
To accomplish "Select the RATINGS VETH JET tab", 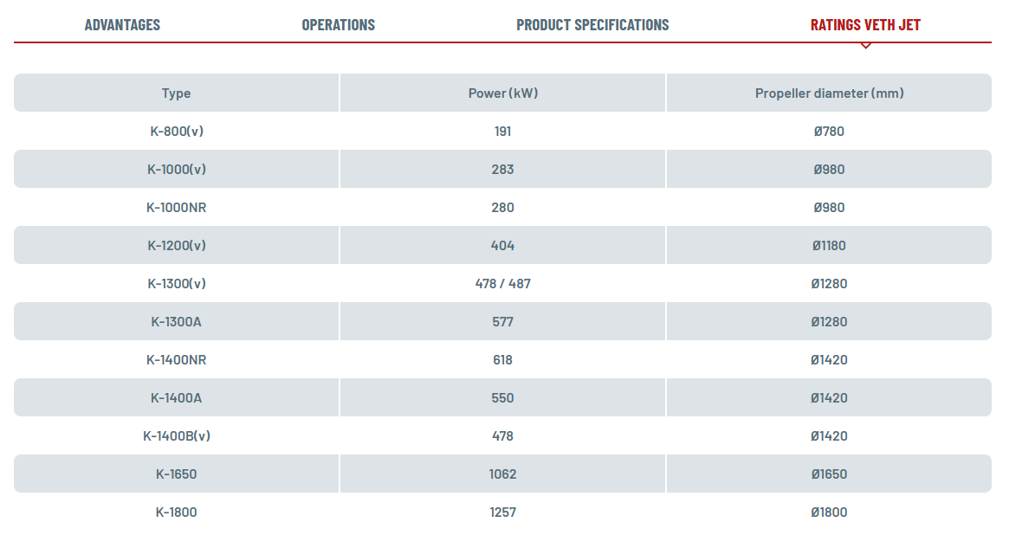I will tap(866, 24).
